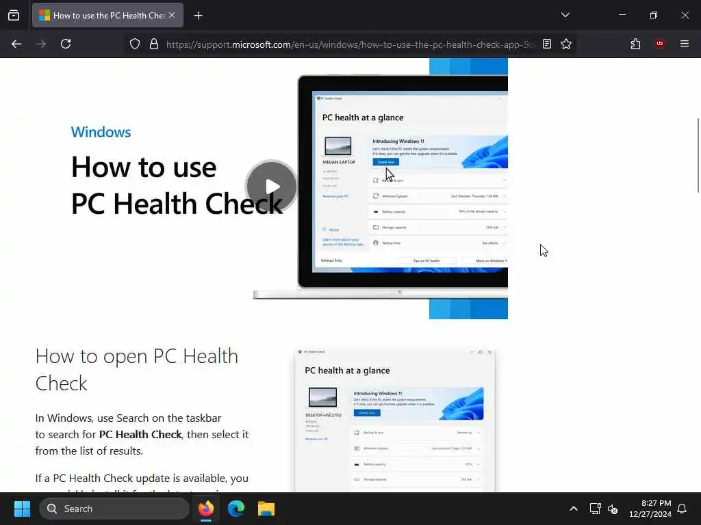Go forward one page

pyautogui.click(x=41, y=44)
